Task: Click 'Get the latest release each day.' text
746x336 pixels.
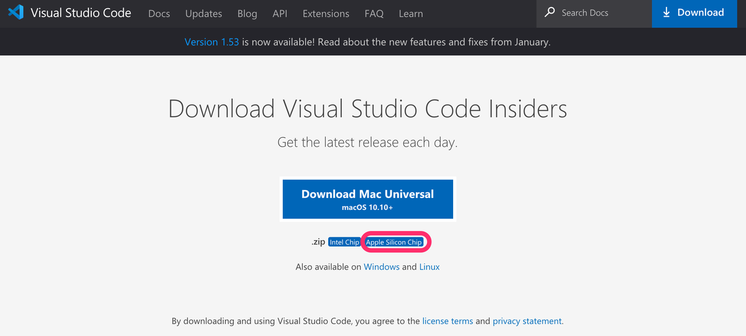Action: pyautogui.click(x=367, y=142)
